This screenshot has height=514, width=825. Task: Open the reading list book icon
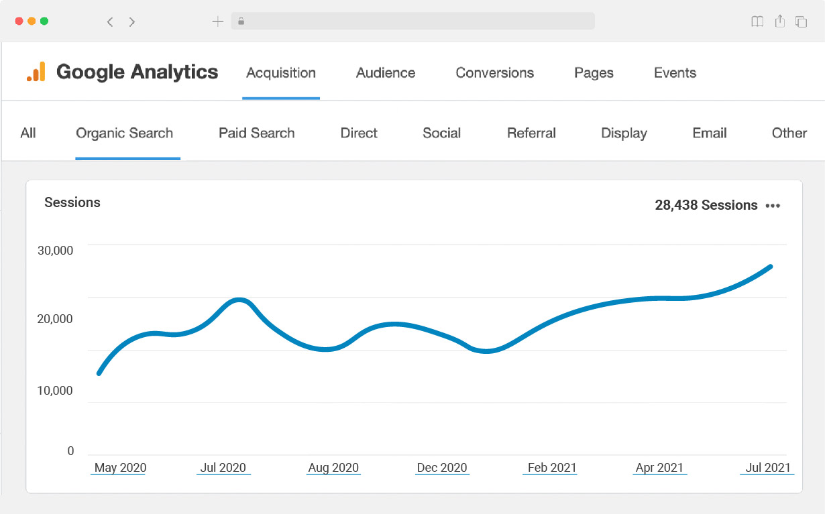coord(757,21)
